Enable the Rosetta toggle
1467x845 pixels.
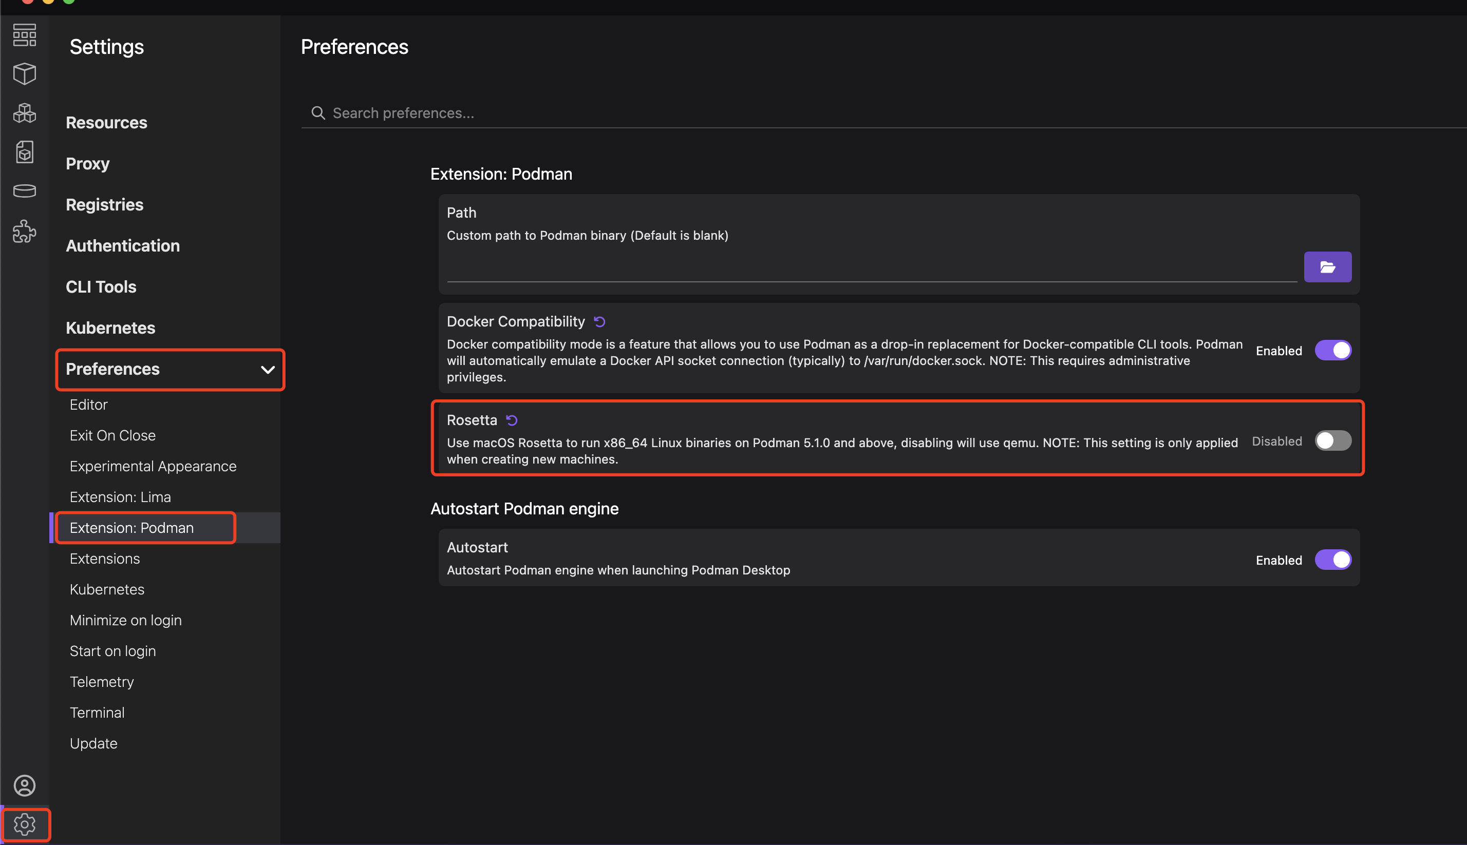(x=1333, y=441)
